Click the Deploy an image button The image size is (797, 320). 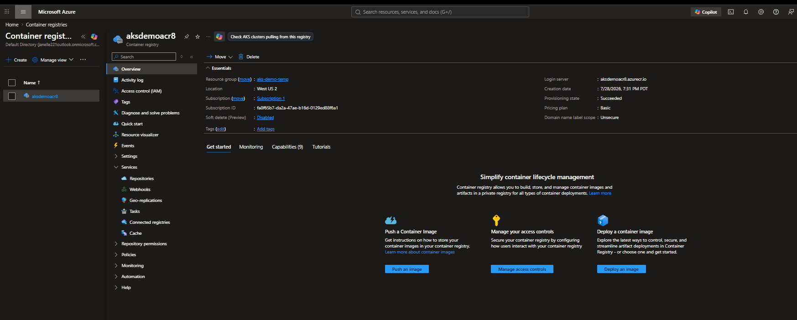click(x=621, y=269)
